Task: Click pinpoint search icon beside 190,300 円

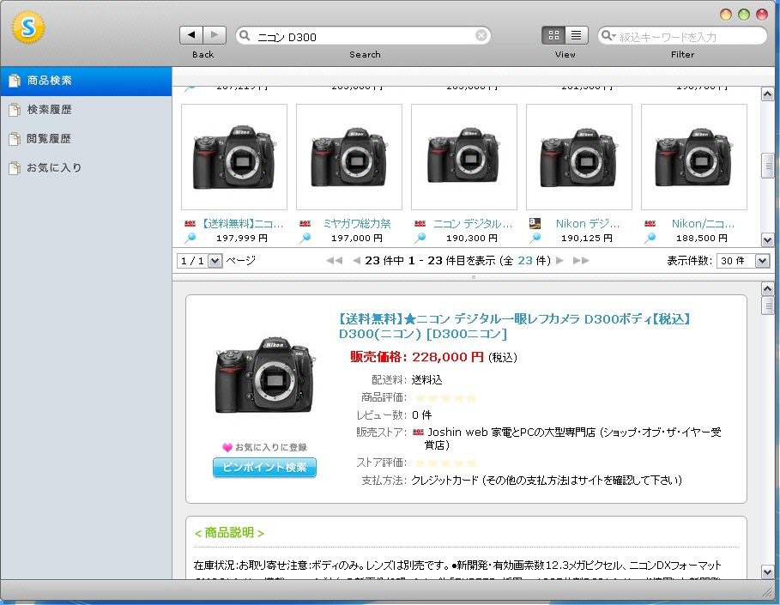Action: point(420,238)
